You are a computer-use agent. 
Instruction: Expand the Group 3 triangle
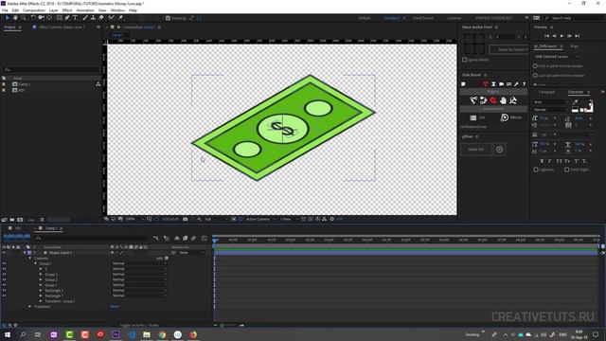coord(41,275)
